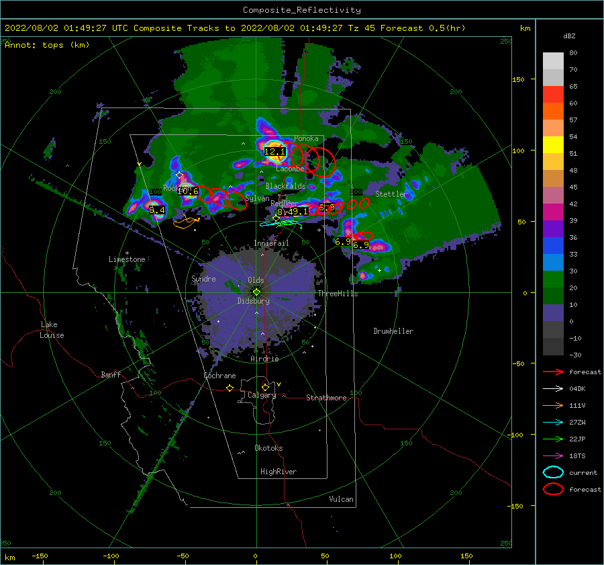Screen dimensions: 604x565
Task: Click the yellow diamond marker at RedDeer
Action: tap(276, 218)
